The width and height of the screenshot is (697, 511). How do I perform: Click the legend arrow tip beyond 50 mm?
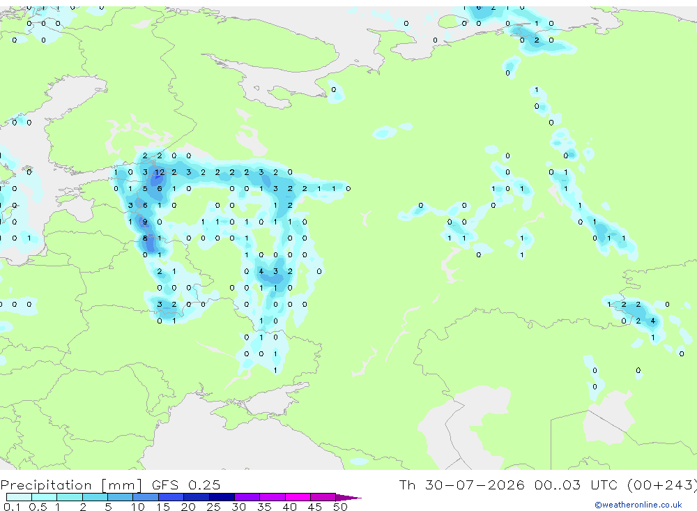point(348,497)
